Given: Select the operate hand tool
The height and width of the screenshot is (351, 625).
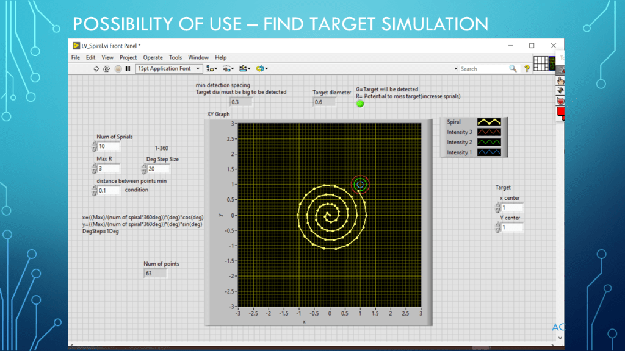Looking at the screenshot, I should [x=560, y=80].
